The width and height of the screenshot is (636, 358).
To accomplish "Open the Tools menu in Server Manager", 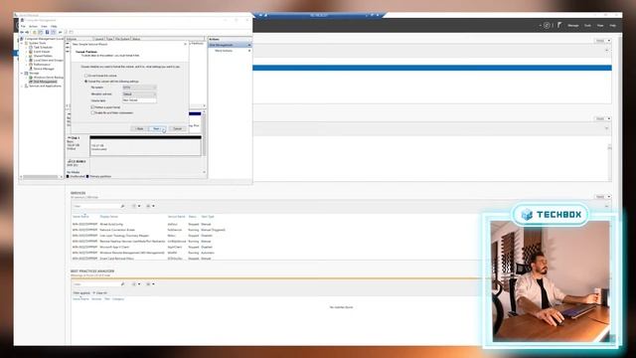I will pyautogui.click(x=587, y=25).
